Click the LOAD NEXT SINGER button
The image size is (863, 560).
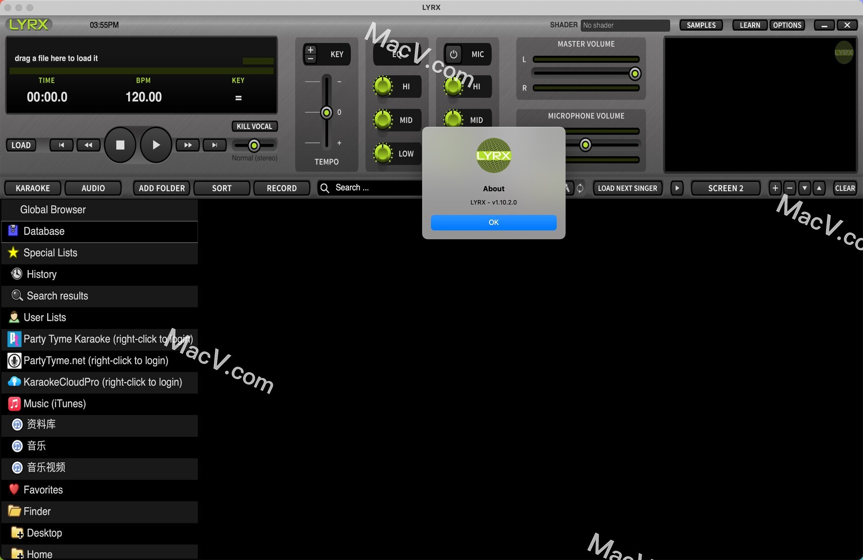coord(627,187)
